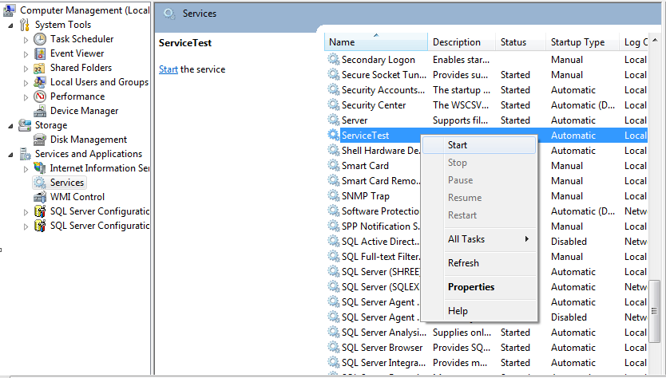Sort services by Name column header
Screen dimensions: 666x378
click(376, 42)
